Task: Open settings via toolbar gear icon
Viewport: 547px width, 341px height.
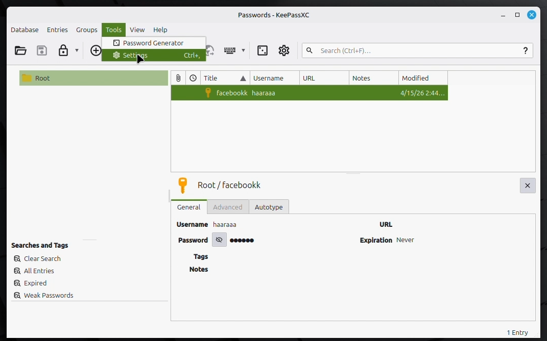Action: [284, 50]
